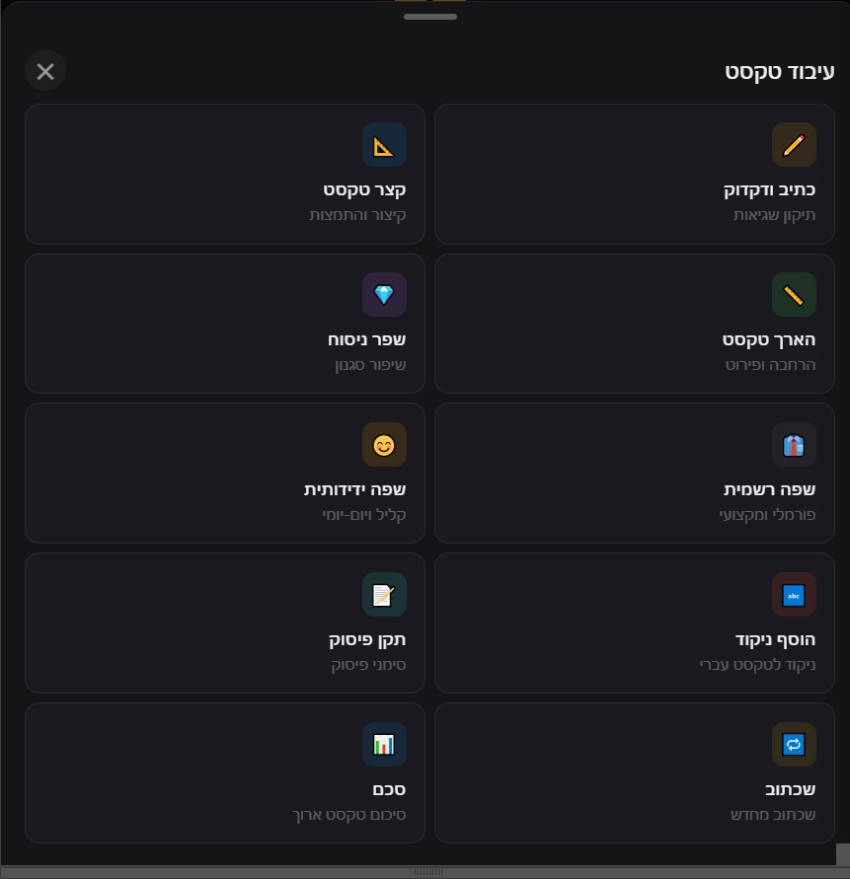Click the abc icon for adding nikud

pyautogui.click(x=794, y=595)
